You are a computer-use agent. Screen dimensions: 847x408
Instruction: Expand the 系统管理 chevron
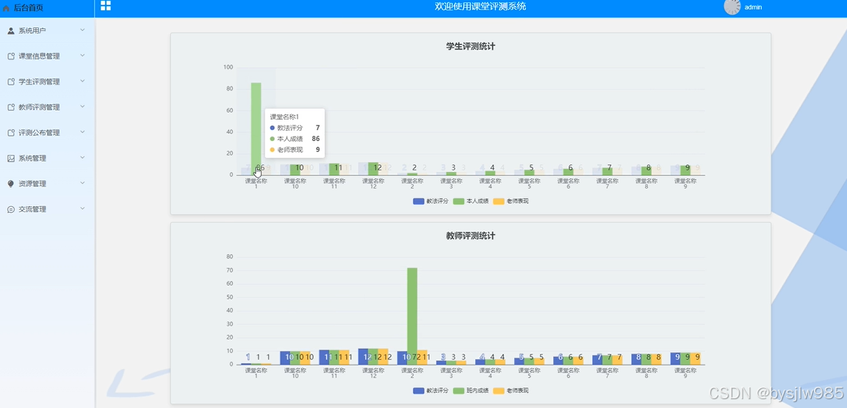click(x=83, y=157)
